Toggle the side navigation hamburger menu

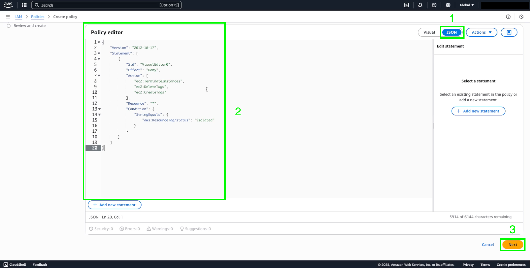coord(8,17)
